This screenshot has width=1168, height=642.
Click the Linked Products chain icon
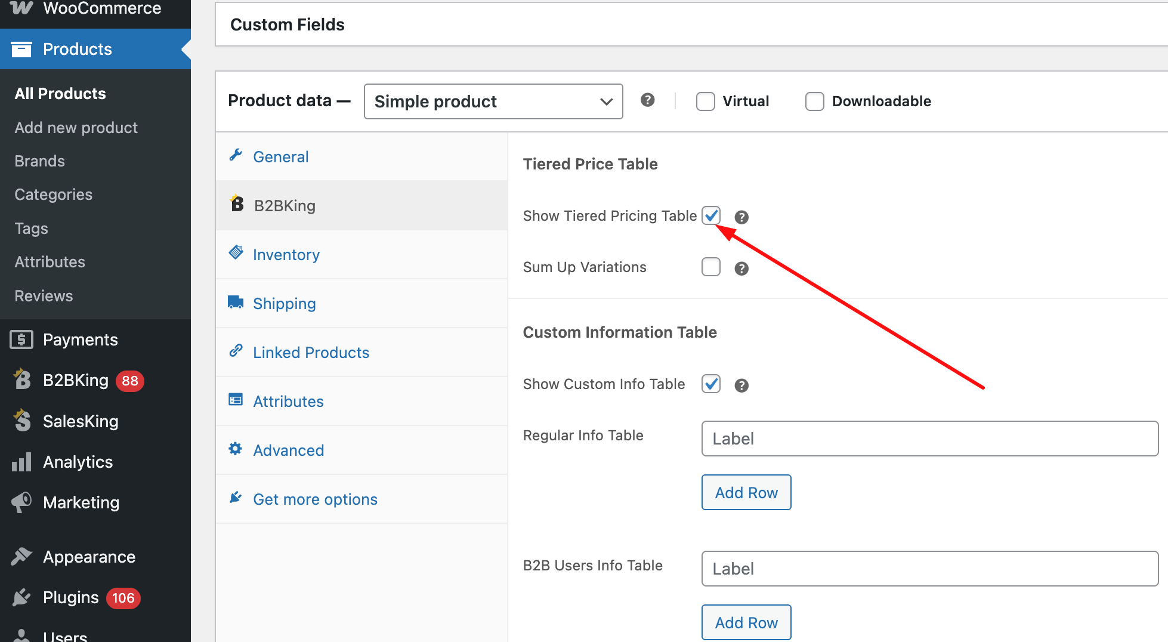pos(236,351)
